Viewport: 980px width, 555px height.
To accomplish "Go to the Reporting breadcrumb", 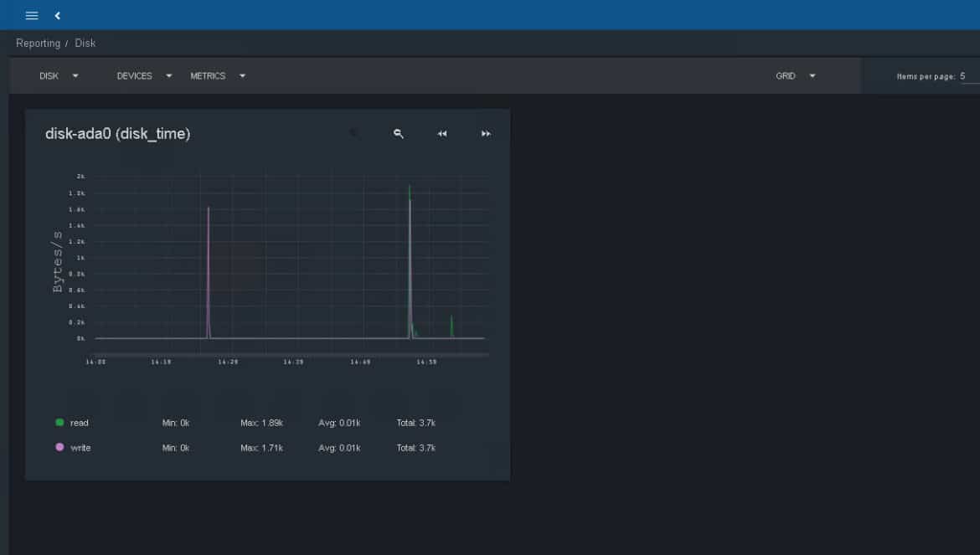I will coord(39,43).
